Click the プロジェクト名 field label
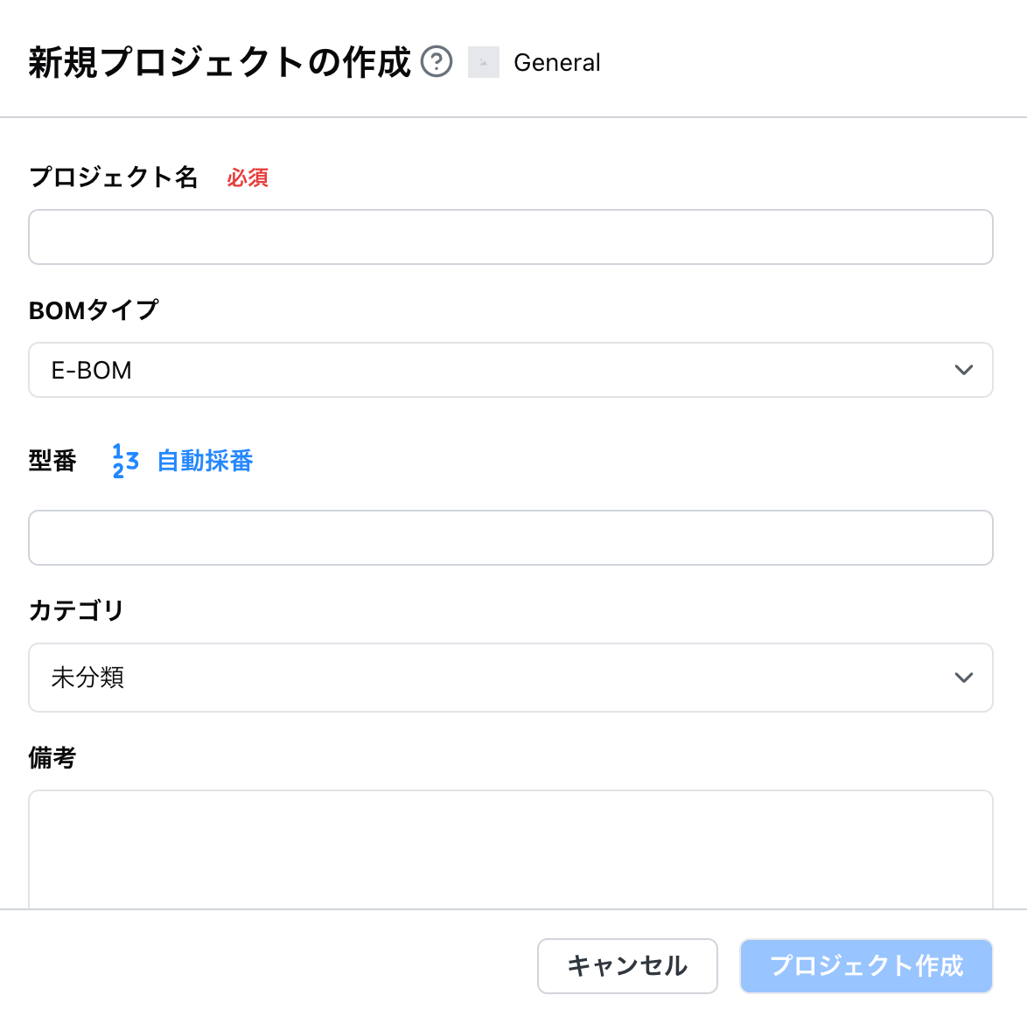 (114, 177)
